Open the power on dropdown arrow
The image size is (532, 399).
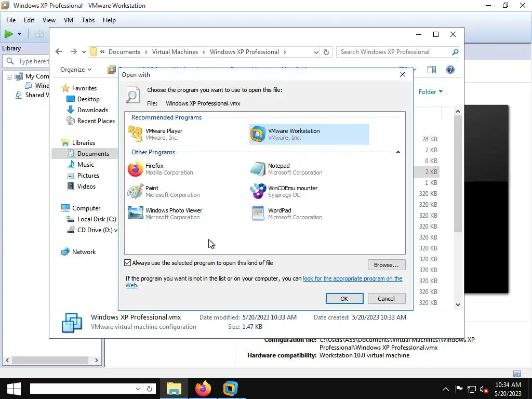tap(19, 34)
